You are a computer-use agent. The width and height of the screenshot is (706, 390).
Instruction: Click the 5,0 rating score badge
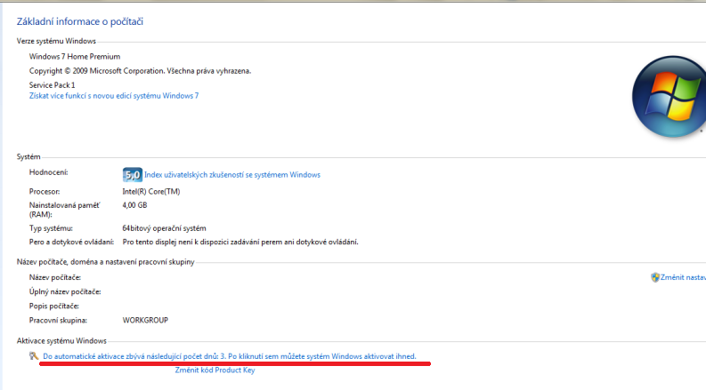[x=132, y=175]
